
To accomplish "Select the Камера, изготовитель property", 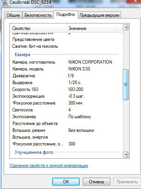I will pos(34,62).
